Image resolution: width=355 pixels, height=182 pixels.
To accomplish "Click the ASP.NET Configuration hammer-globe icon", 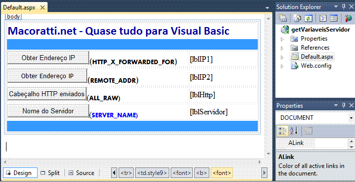I will coord(348,19).
